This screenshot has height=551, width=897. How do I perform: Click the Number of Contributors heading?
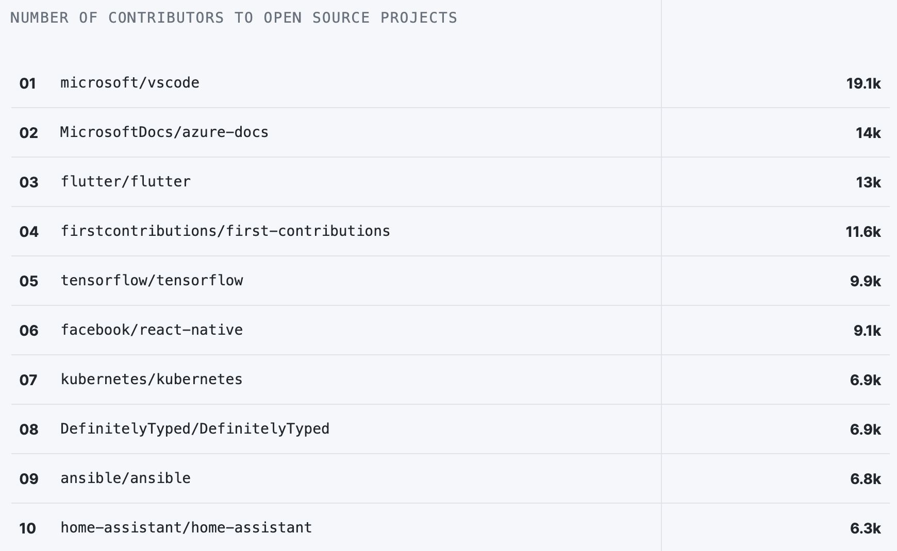click(x=234, y=18)
